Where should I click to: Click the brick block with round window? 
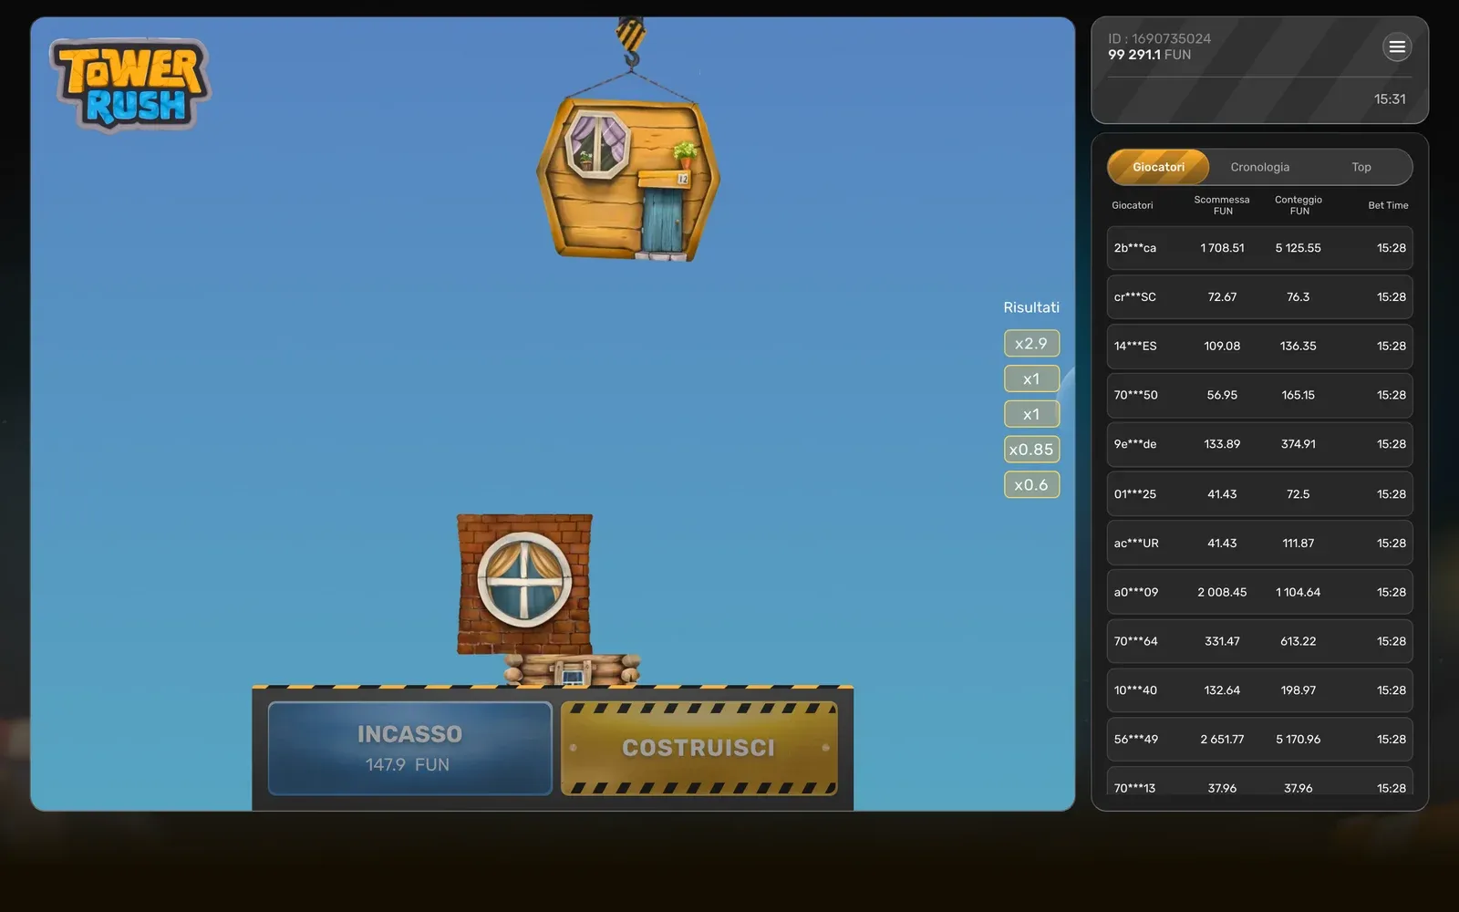(x=524, y=584)
